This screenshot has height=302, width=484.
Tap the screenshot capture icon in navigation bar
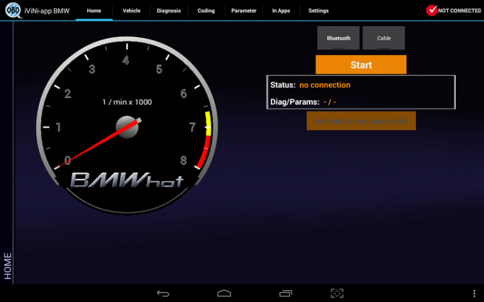(337, 293)
